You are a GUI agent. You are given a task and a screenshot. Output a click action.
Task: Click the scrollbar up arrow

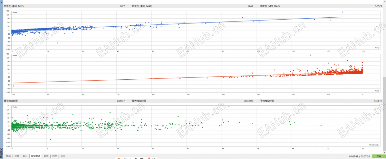tap(384, 1)
